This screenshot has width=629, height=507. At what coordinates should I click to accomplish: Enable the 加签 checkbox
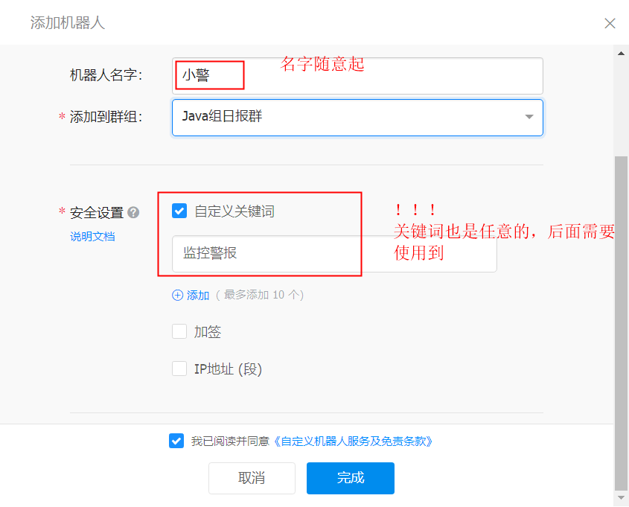(x=179, y=332)
